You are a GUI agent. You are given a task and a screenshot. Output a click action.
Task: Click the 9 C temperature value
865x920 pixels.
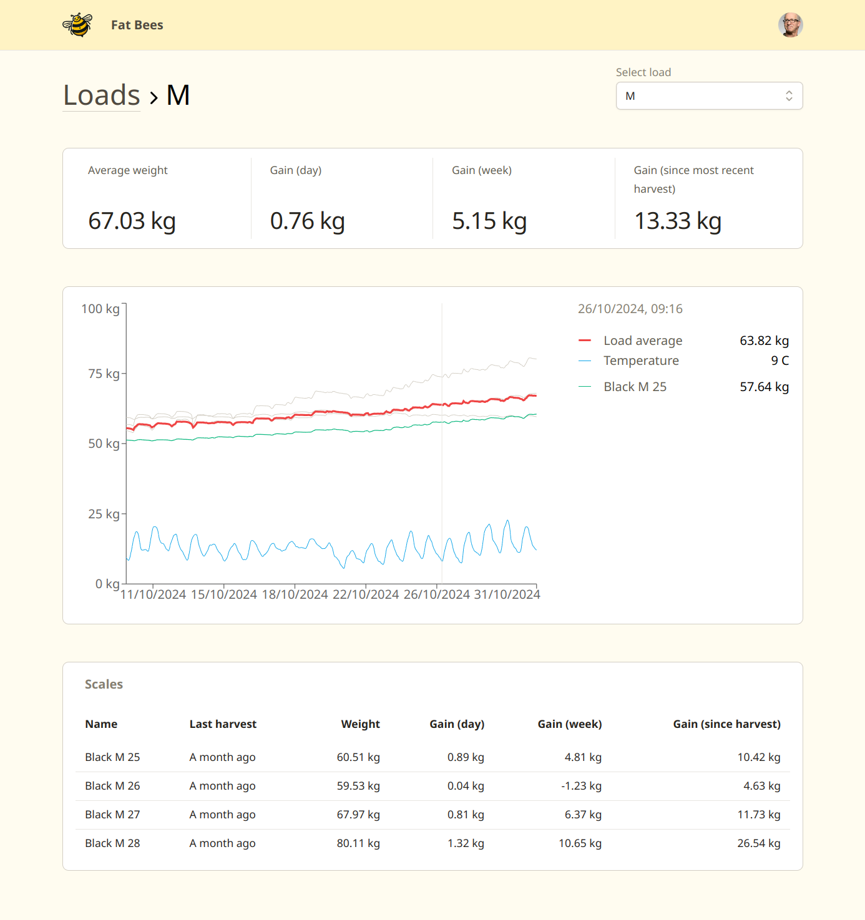coord(779,361)
